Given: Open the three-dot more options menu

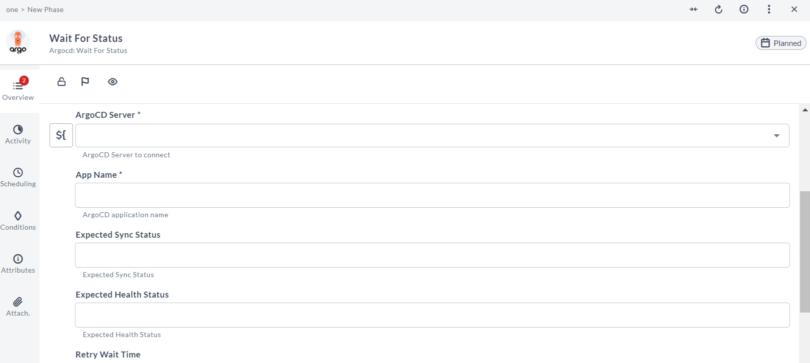Looking at the screenshot, I should (769, 9).
